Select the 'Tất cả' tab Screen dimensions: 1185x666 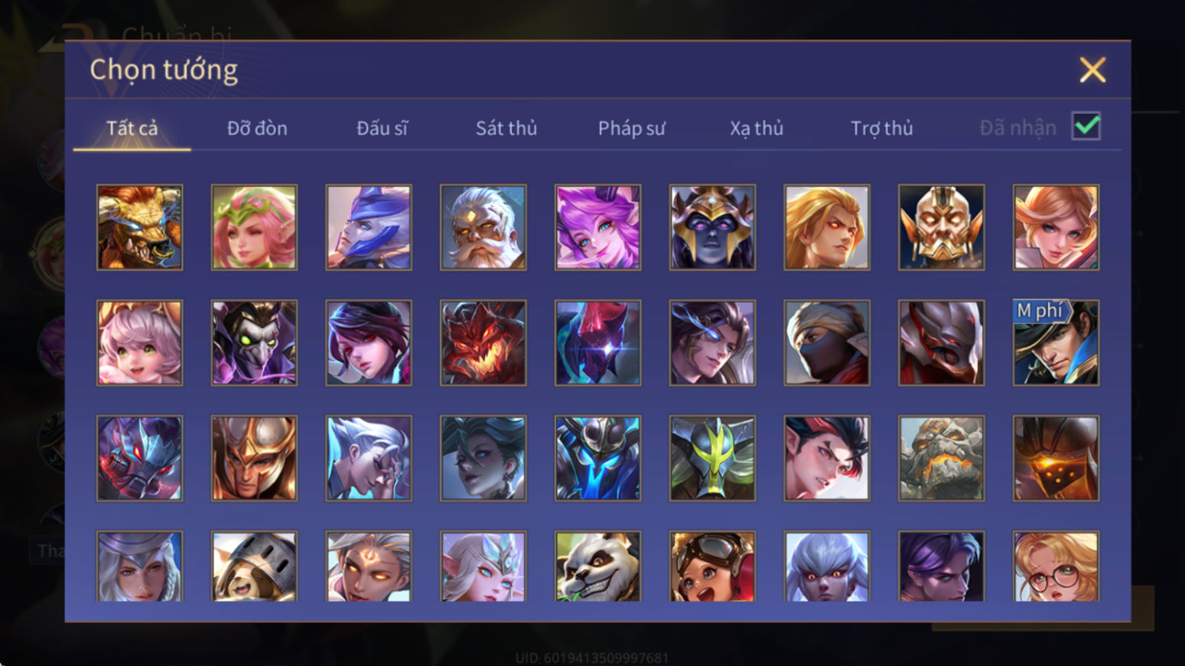[x=132, y=128]
